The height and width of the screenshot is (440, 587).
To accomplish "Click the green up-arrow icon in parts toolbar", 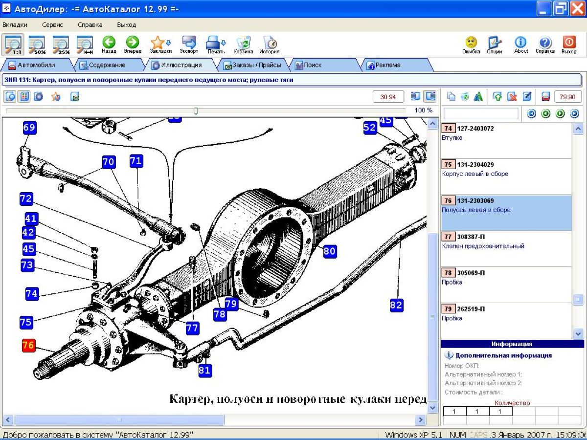I will point(497,97).
